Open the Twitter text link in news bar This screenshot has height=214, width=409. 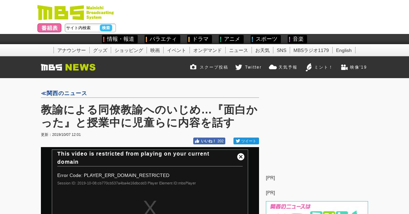[253, 67]
